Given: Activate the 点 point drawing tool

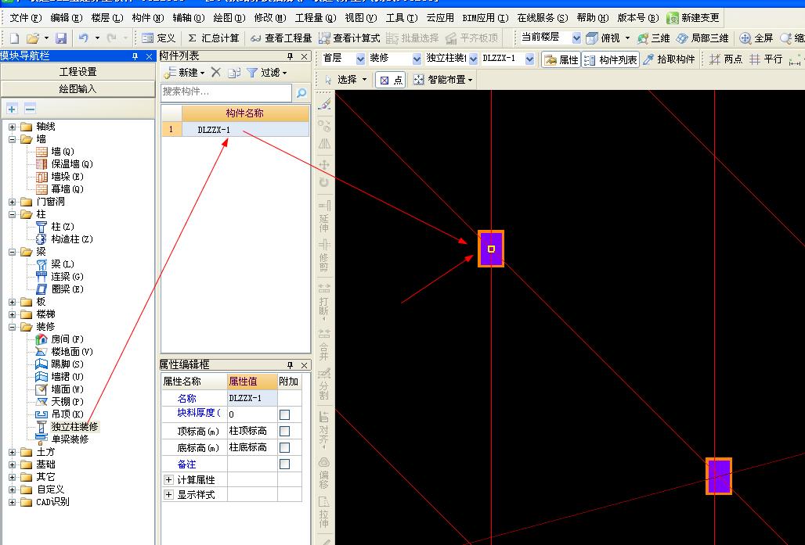Looking at the screenshot, I should (x=391, y=80).
